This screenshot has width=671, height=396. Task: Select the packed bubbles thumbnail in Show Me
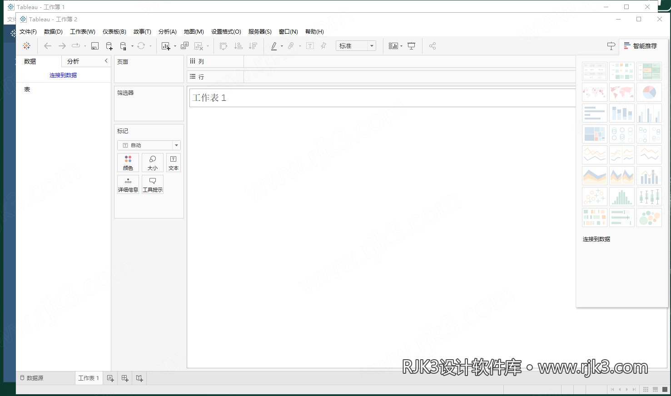[x=649, y=218]
